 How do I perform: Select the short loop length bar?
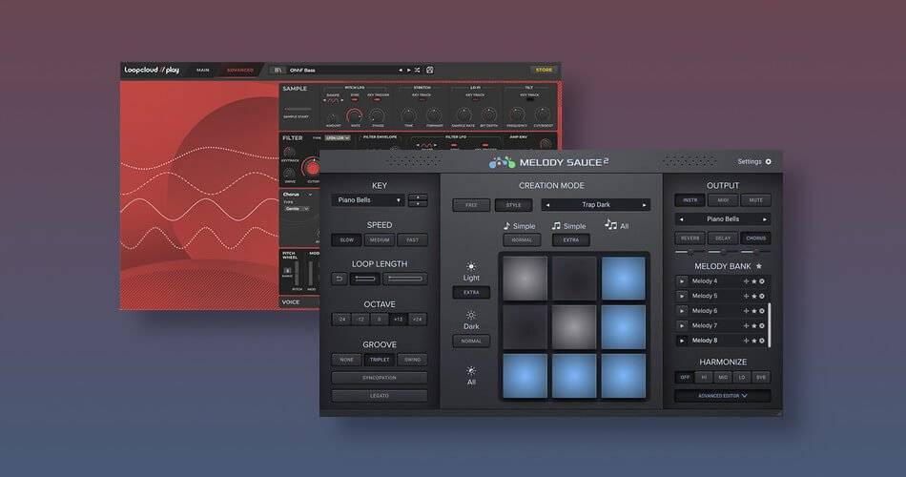coord(364,279)
